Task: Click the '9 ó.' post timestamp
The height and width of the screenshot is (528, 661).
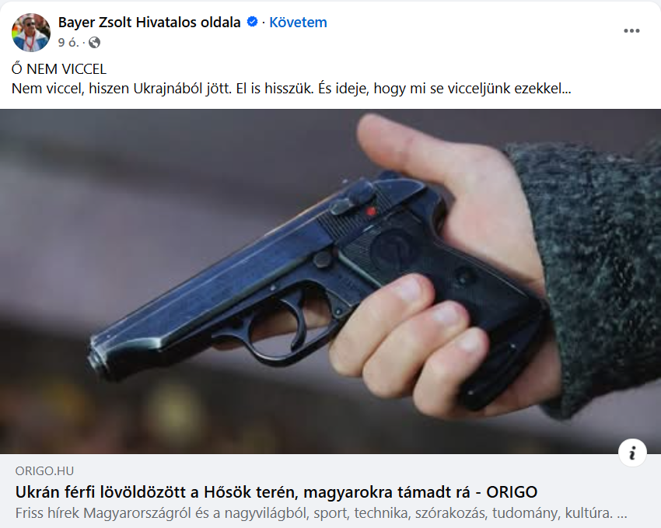Action: coord(68,43)
